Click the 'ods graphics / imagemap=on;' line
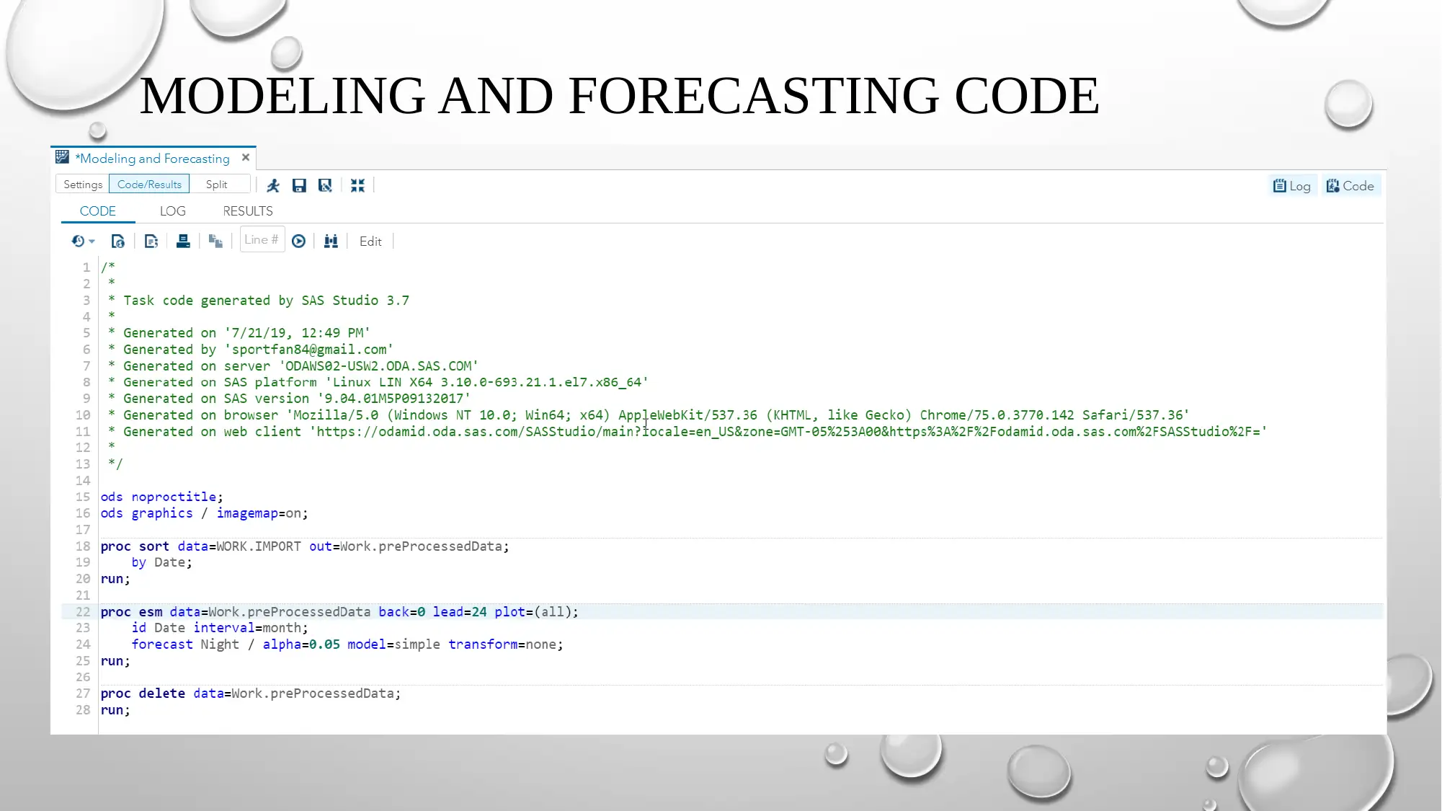1442x811 pixels. click(205, 513)
